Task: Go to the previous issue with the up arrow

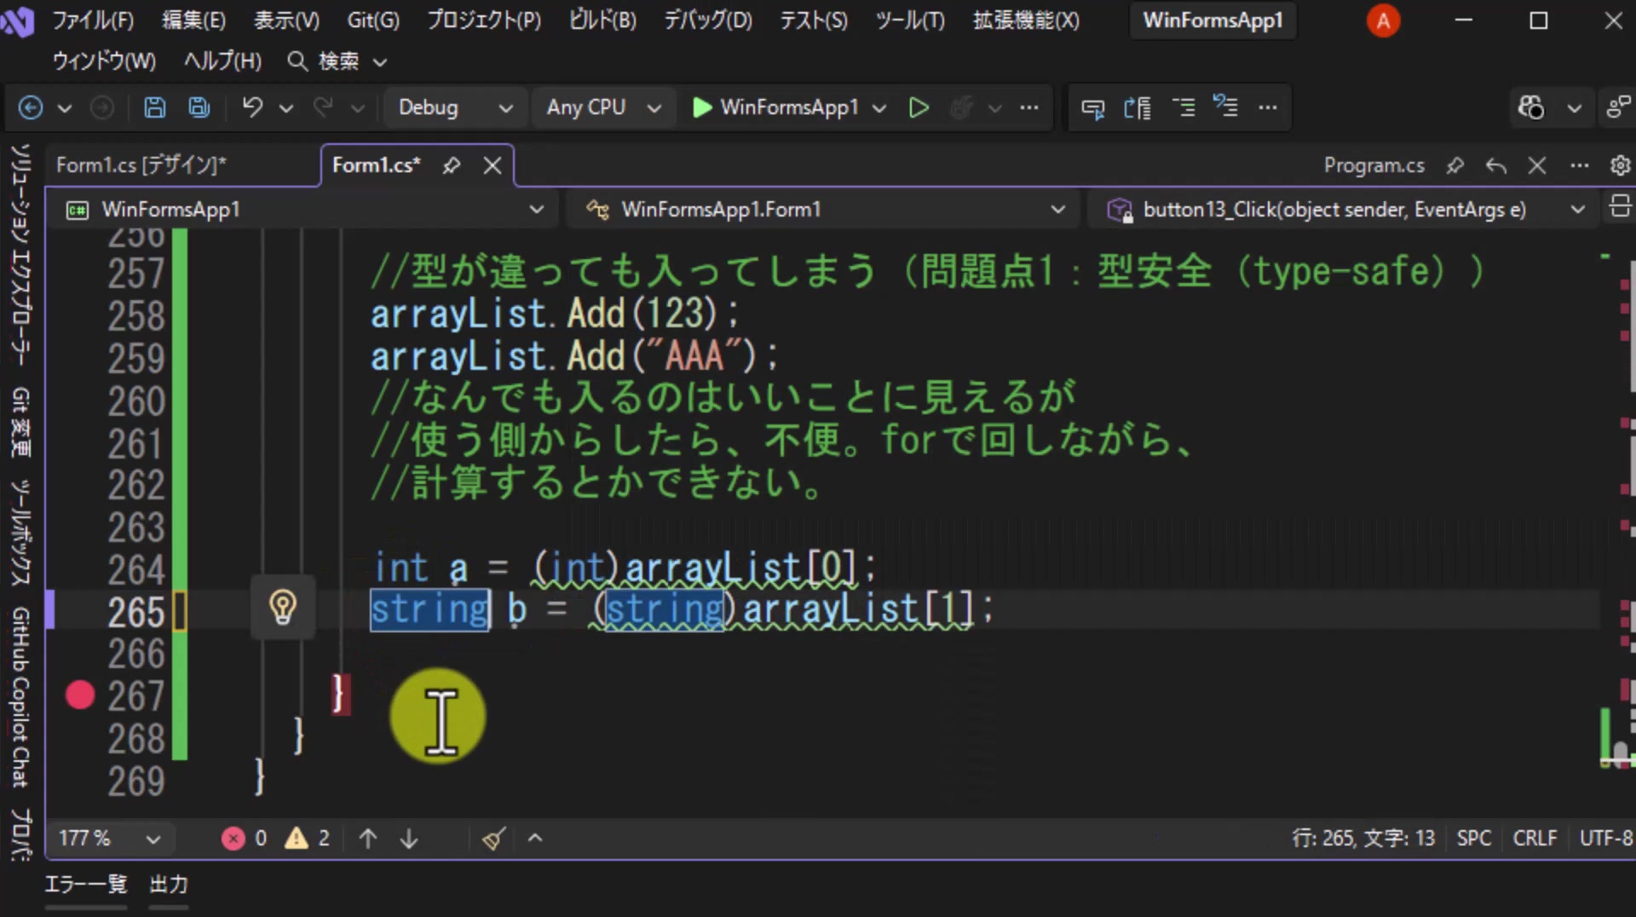Action: [x=368, y=839]
